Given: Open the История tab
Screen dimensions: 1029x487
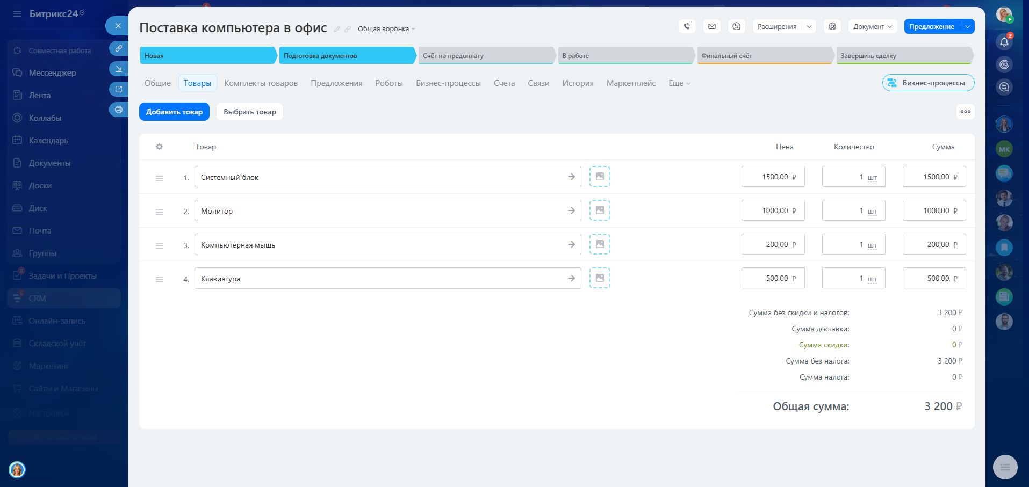Looking at the screenshot, I should (x=578, y=83).
